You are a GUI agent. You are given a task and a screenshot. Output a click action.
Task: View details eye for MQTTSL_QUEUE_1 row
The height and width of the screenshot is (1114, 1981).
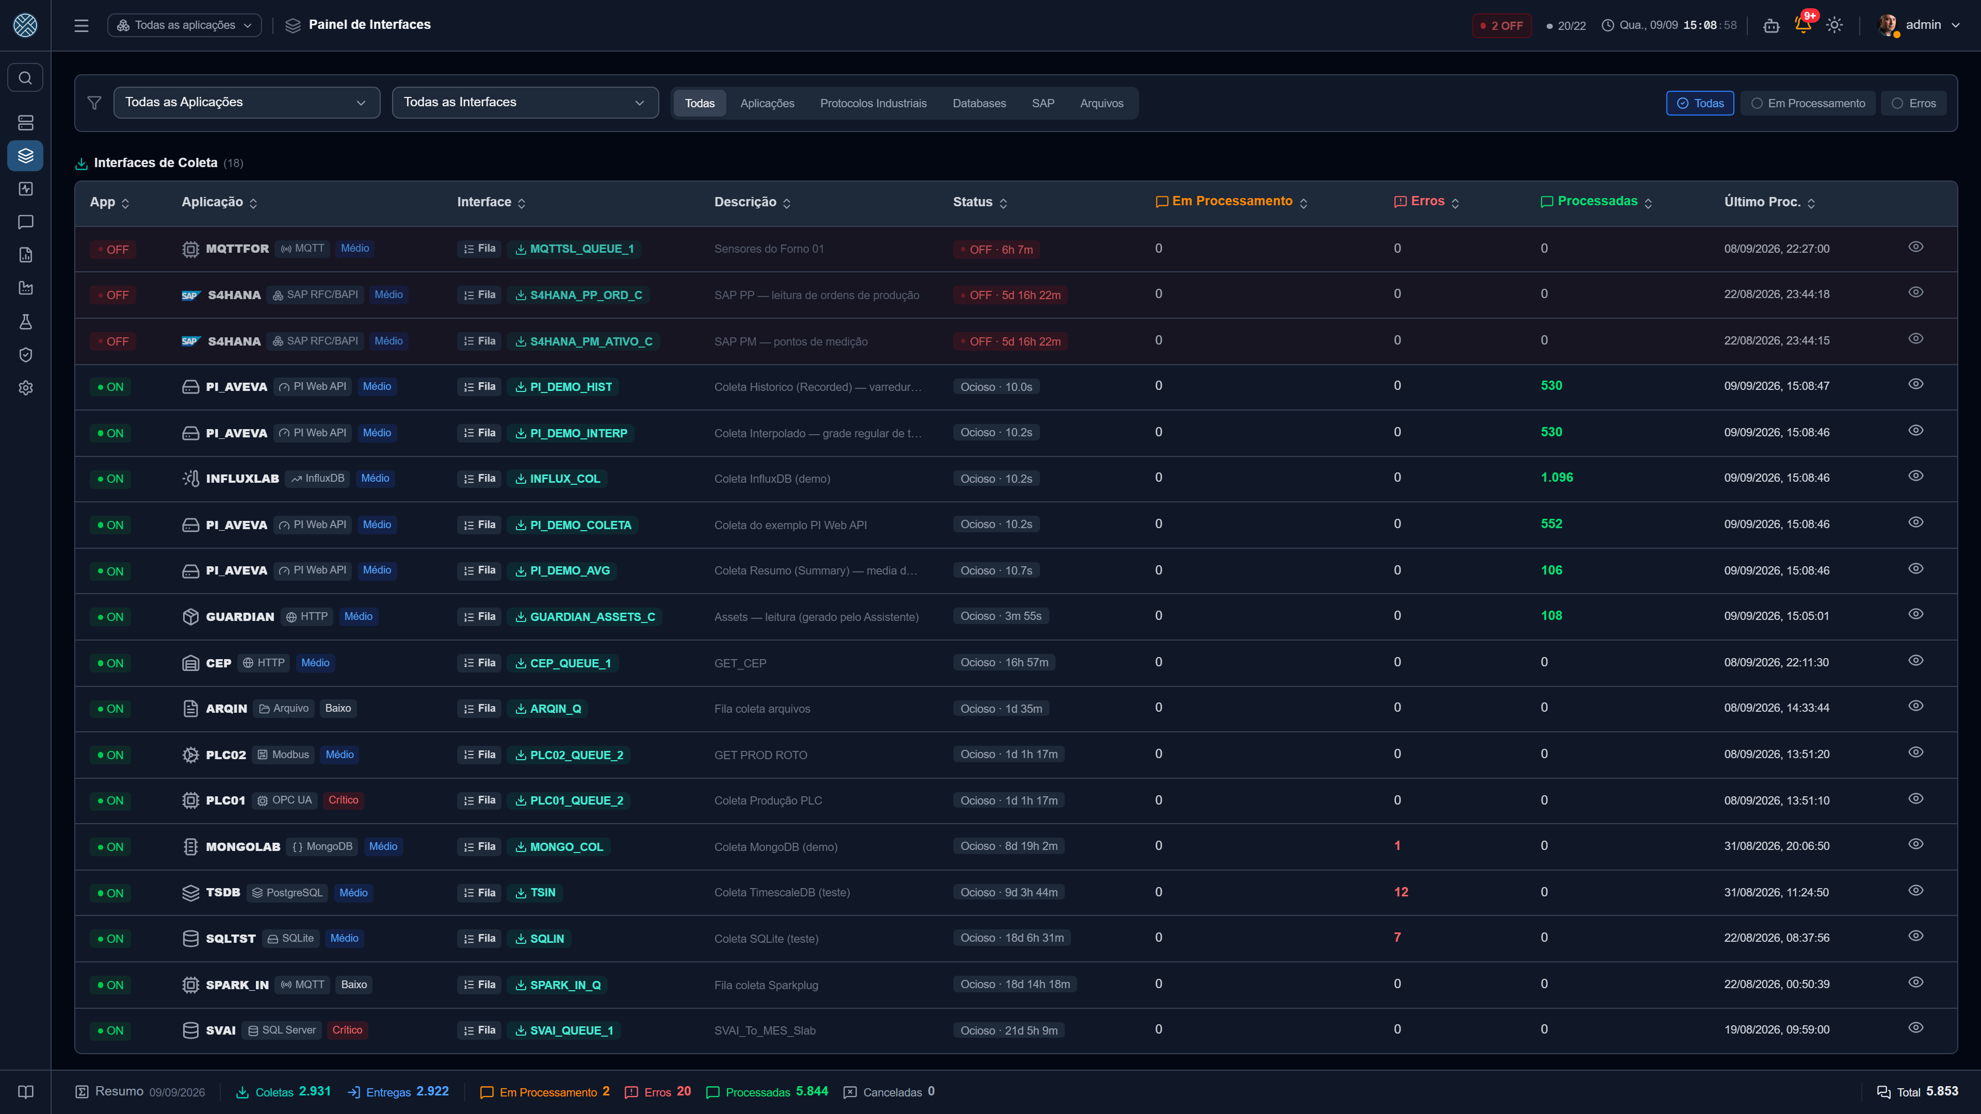tap(1915, 248)
